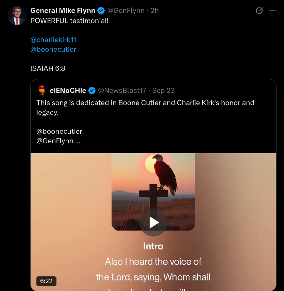This screenshot has width=284, height=291.
Task: Click the @GenFlynn handle in the post header
Action: [x=126, y=11]
